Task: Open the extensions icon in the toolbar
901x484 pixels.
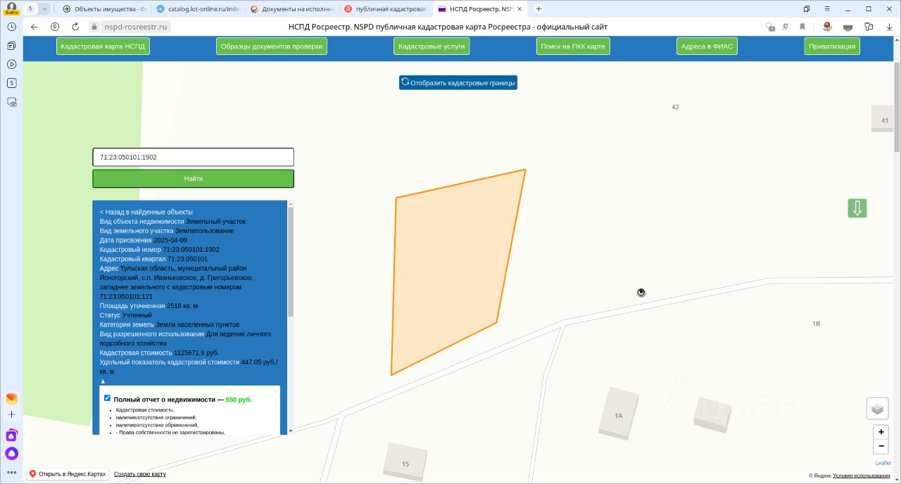Action: [869, 27]
